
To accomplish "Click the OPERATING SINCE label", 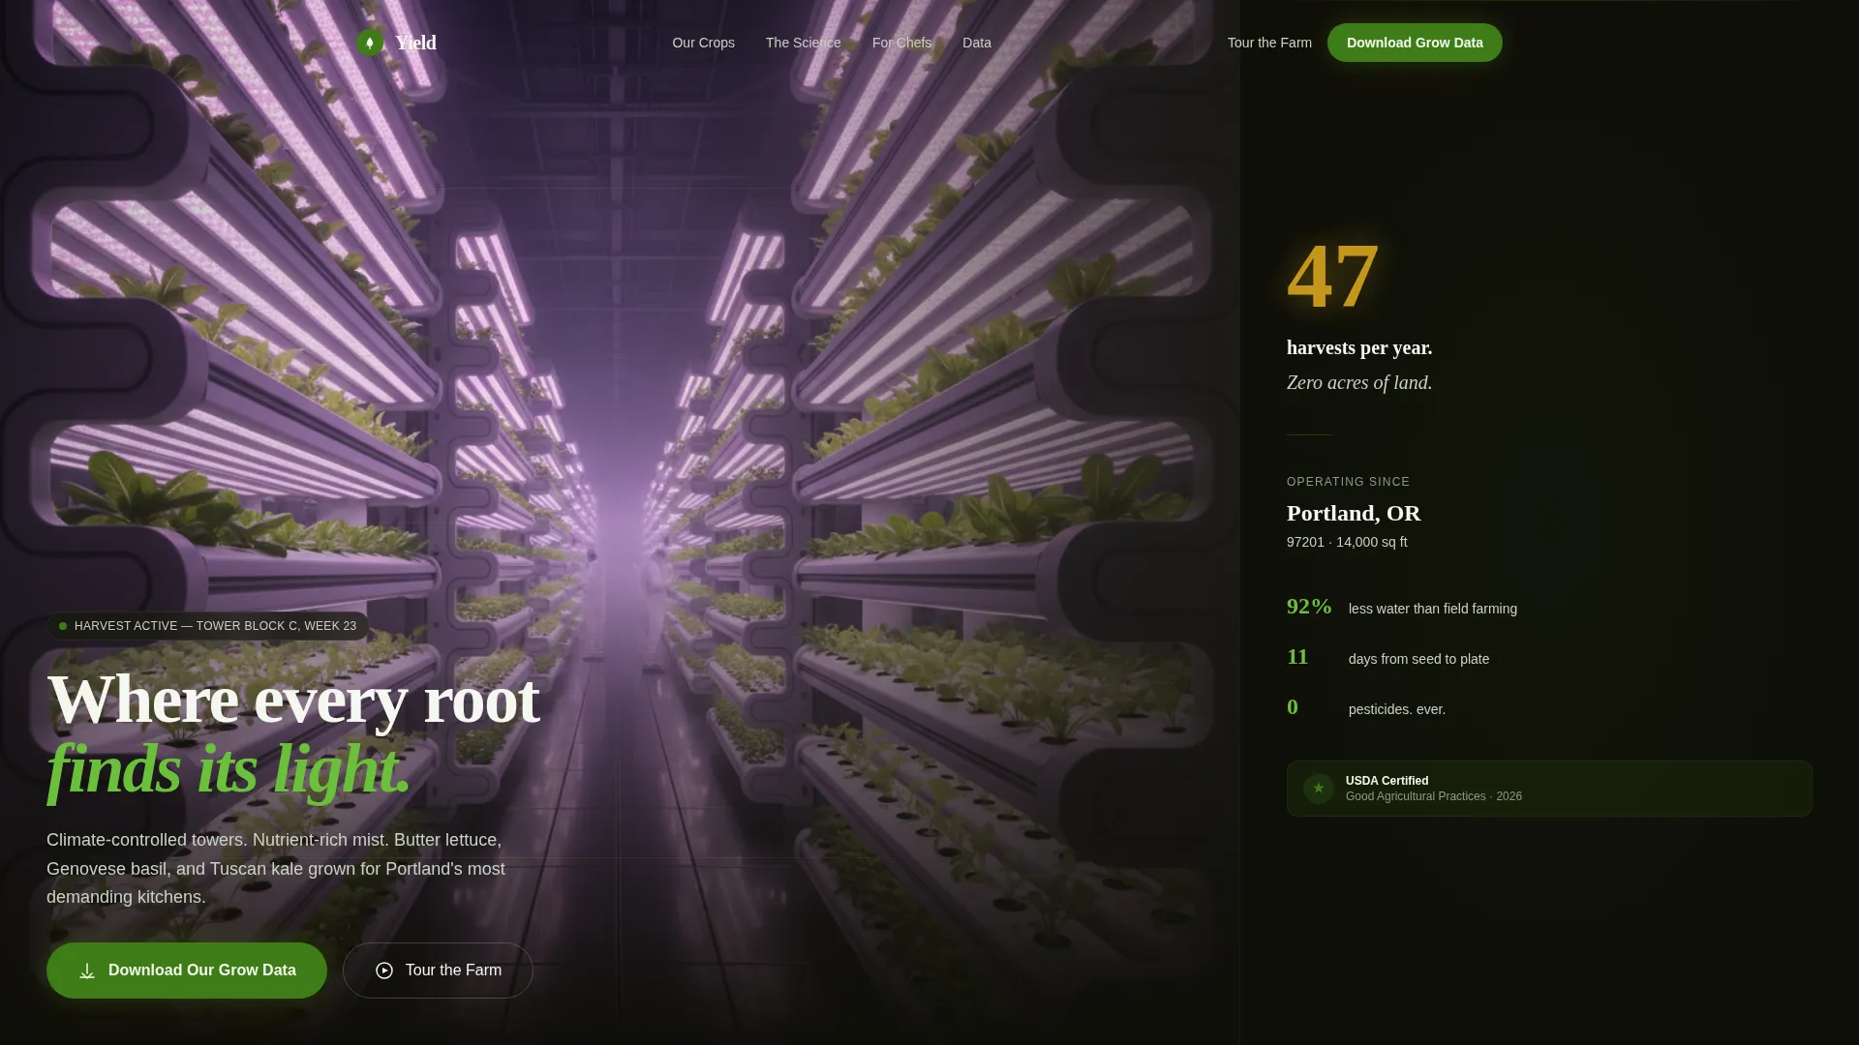I will (1348, 482).
